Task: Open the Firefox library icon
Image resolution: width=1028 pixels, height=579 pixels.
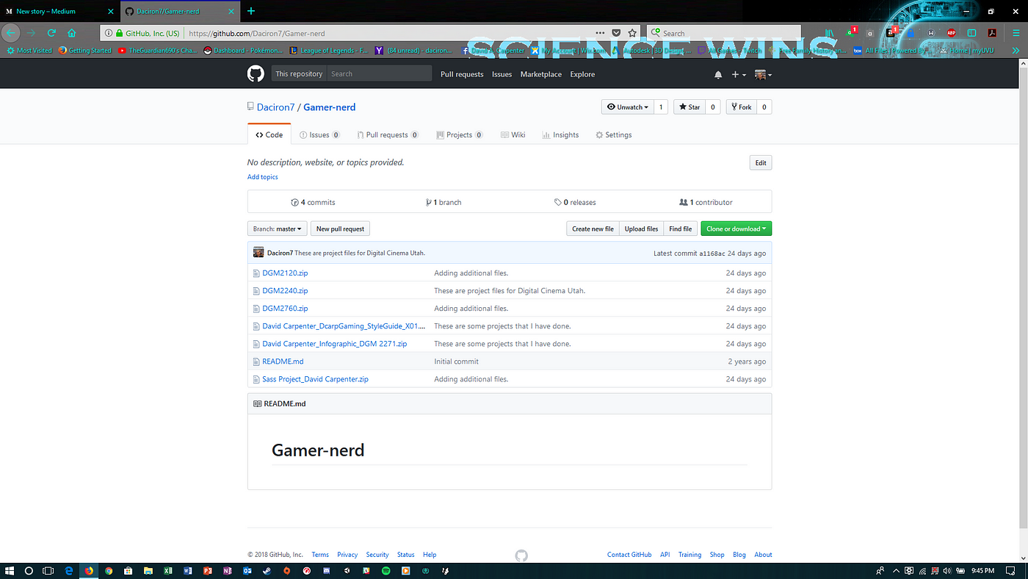Action: point(829,33)
